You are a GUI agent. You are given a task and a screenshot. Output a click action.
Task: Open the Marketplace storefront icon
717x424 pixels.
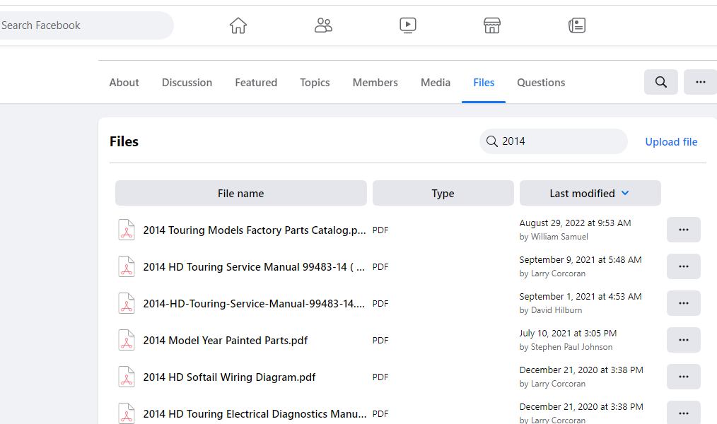coord(492,25)
